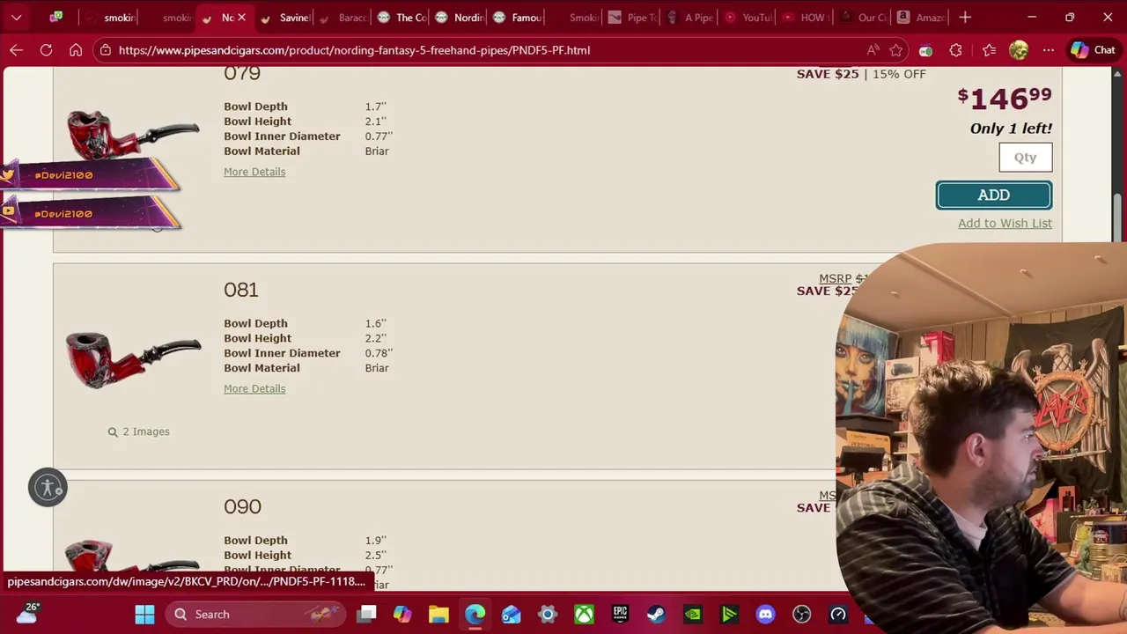Switch to the Baracc tab
The height and width of the screenshot is (634, 1127).
coord(343,17)
